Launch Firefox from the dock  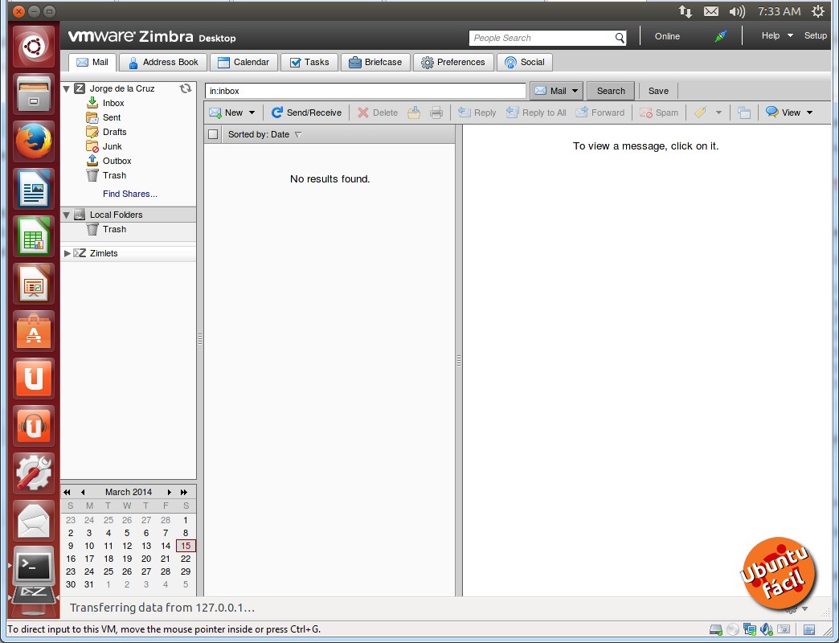pos(34,141)
